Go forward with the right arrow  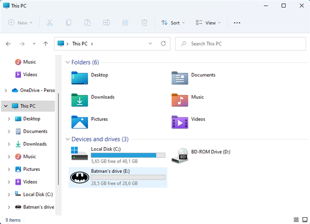[x=22, y=44]
